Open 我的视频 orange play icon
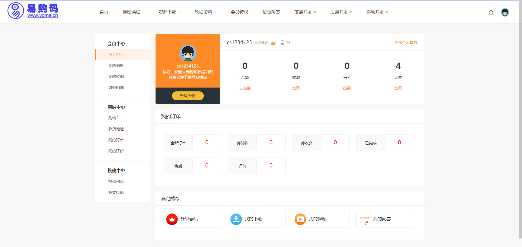 tap(300, 219)
